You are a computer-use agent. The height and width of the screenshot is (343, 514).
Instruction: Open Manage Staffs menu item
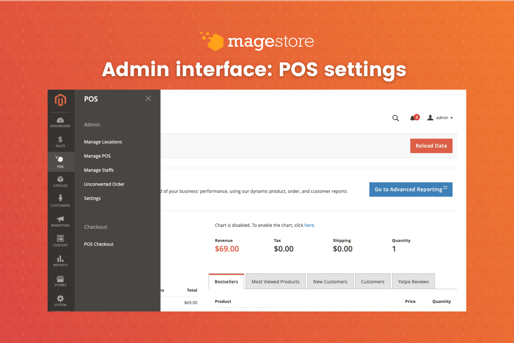click(99, 170)
